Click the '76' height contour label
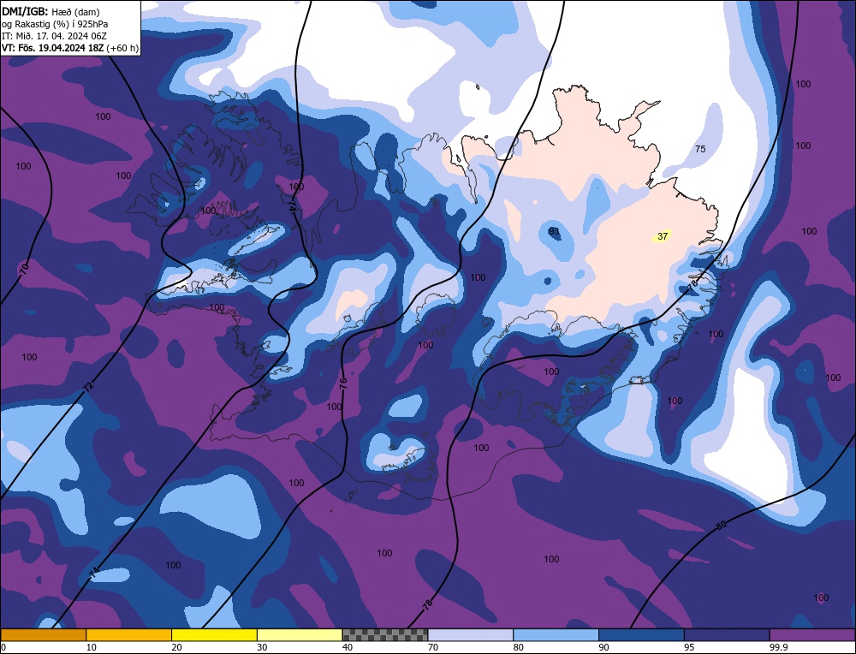Viewport: 856px width, 654px height. point(343,383)
